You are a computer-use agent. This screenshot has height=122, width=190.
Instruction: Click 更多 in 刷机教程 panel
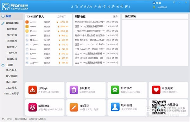click(115, 16)
